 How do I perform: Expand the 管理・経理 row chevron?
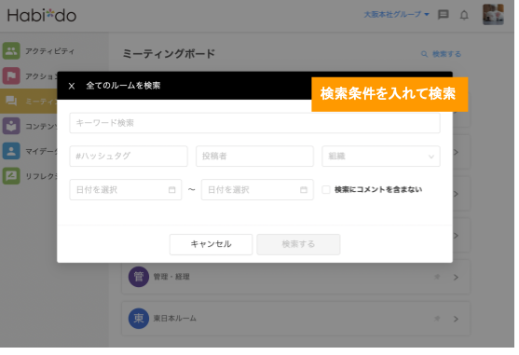coord(457,278)
